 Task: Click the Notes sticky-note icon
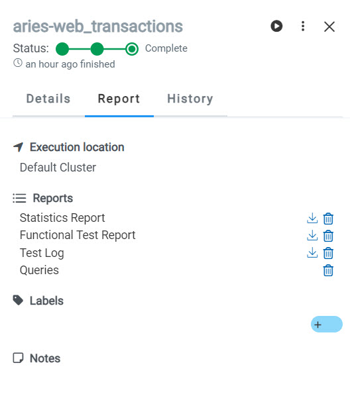[x=18, y=358]
